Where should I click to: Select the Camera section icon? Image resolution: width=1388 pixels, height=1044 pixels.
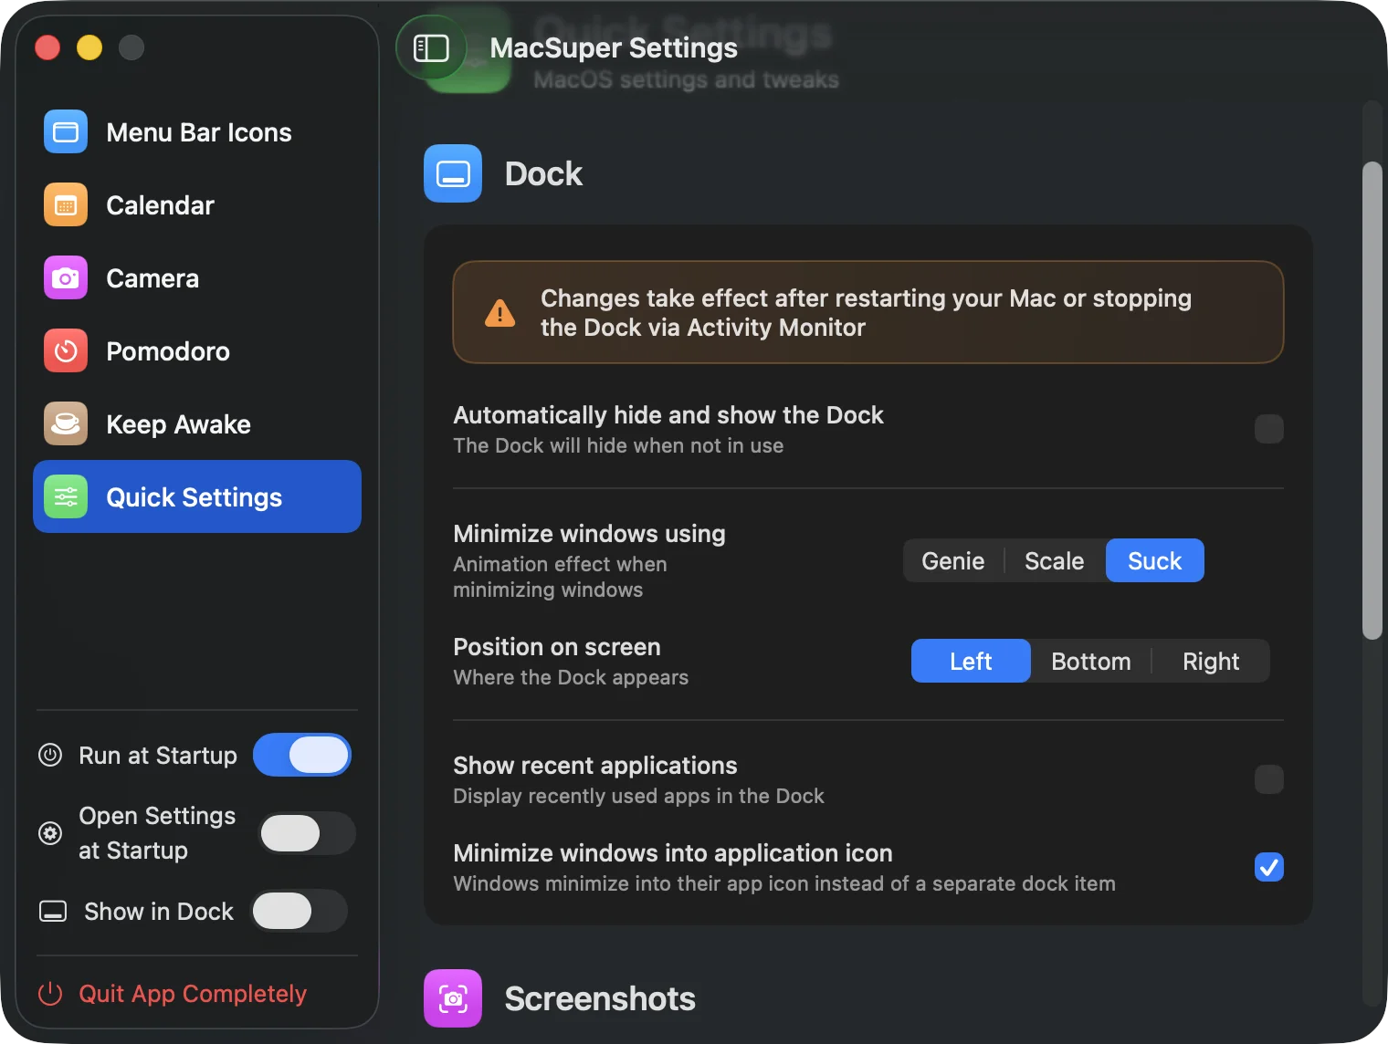coord(65,277)
